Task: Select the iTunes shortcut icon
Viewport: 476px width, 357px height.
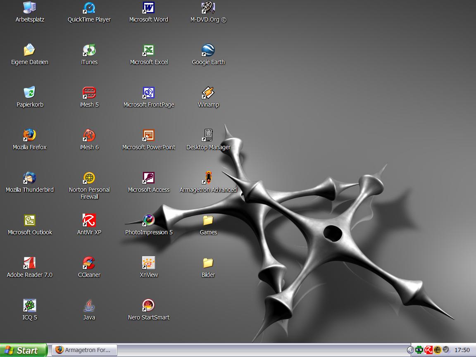Action: (89, 50)
